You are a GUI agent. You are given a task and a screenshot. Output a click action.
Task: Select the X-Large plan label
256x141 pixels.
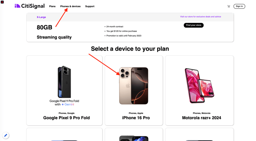coord(41,17)
